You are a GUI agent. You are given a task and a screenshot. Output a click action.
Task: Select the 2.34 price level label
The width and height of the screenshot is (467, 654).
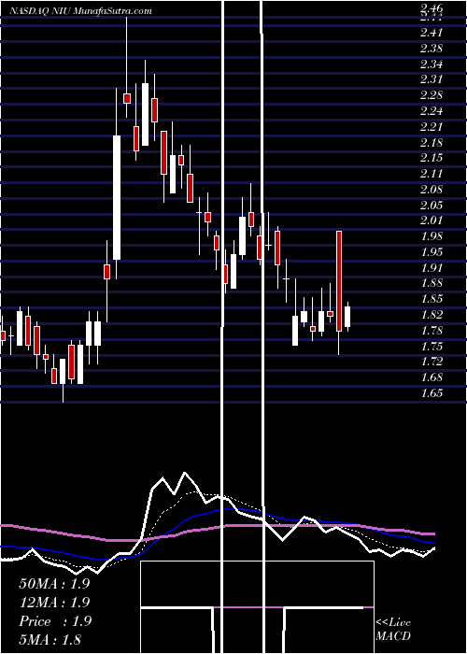coord(431,64)
